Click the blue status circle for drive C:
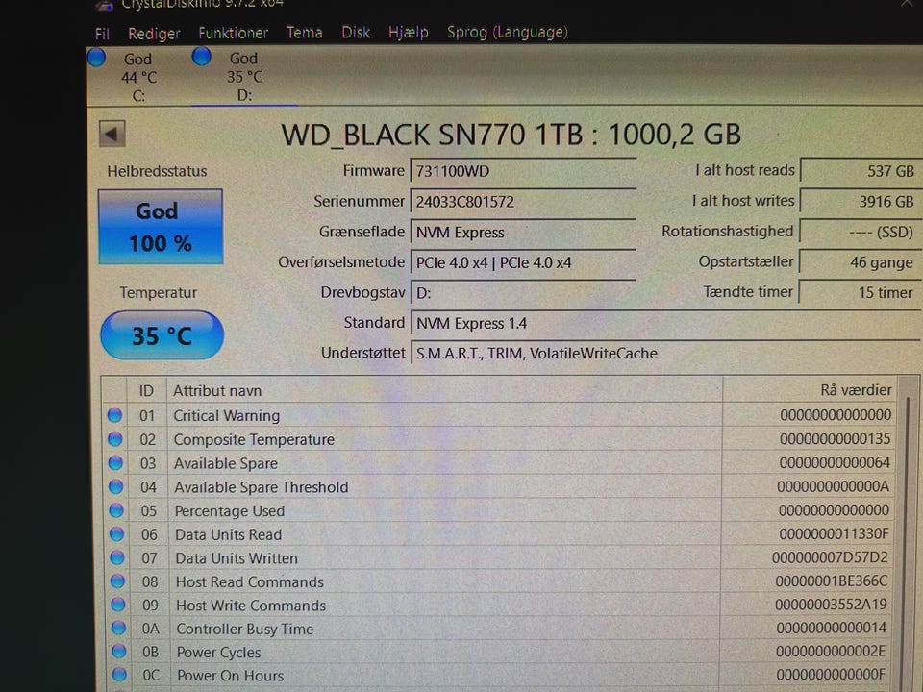Image resolution: width=923 pixels, height=692 pixels. pyautogui.click(x=96, y=58)
